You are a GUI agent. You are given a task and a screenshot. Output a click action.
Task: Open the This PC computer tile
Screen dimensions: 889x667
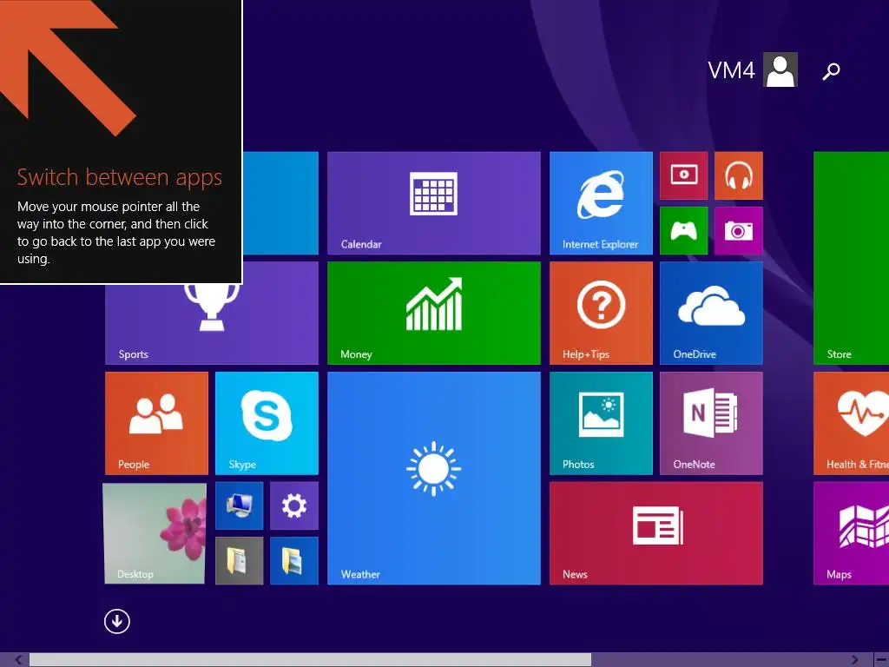pyautogui.click(x=240, y=505)
